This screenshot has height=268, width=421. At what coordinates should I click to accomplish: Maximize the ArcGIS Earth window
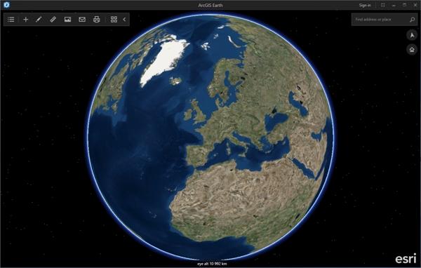(404, 5)
